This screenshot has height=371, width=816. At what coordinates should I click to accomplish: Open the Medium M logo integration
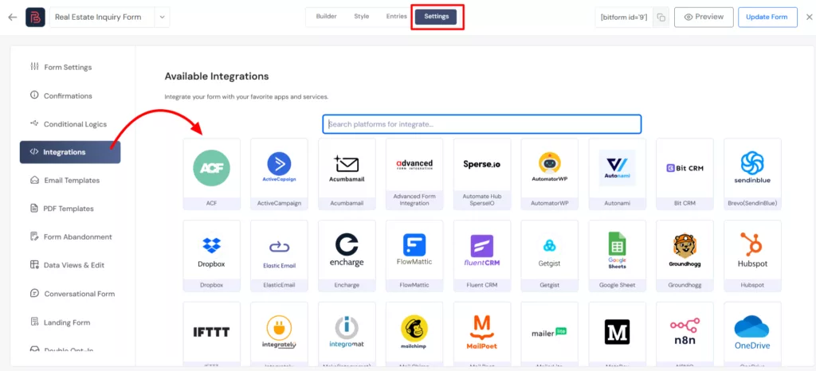(x=618, y=333)
